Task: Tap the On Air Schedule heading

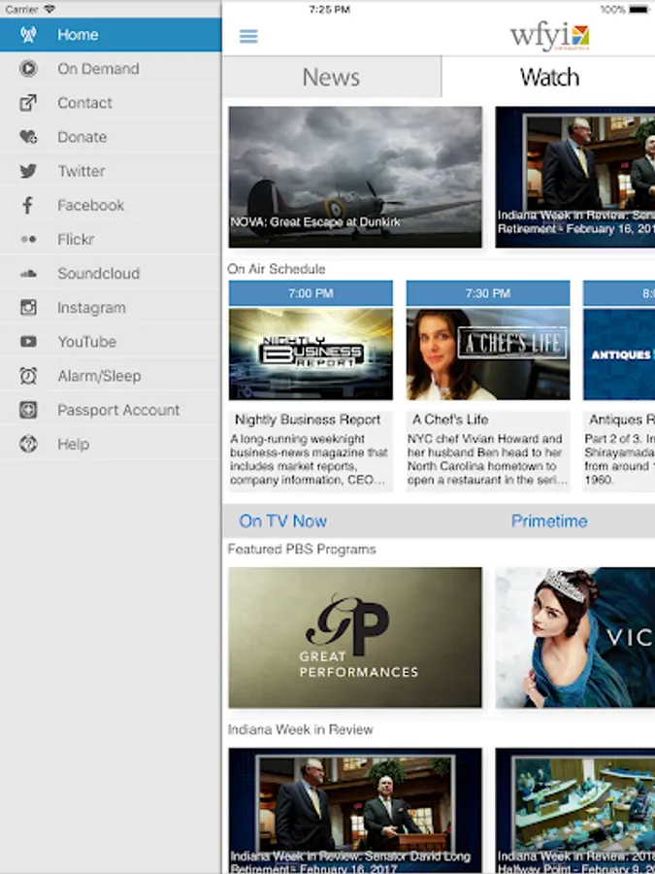Action: click(277, 269)
